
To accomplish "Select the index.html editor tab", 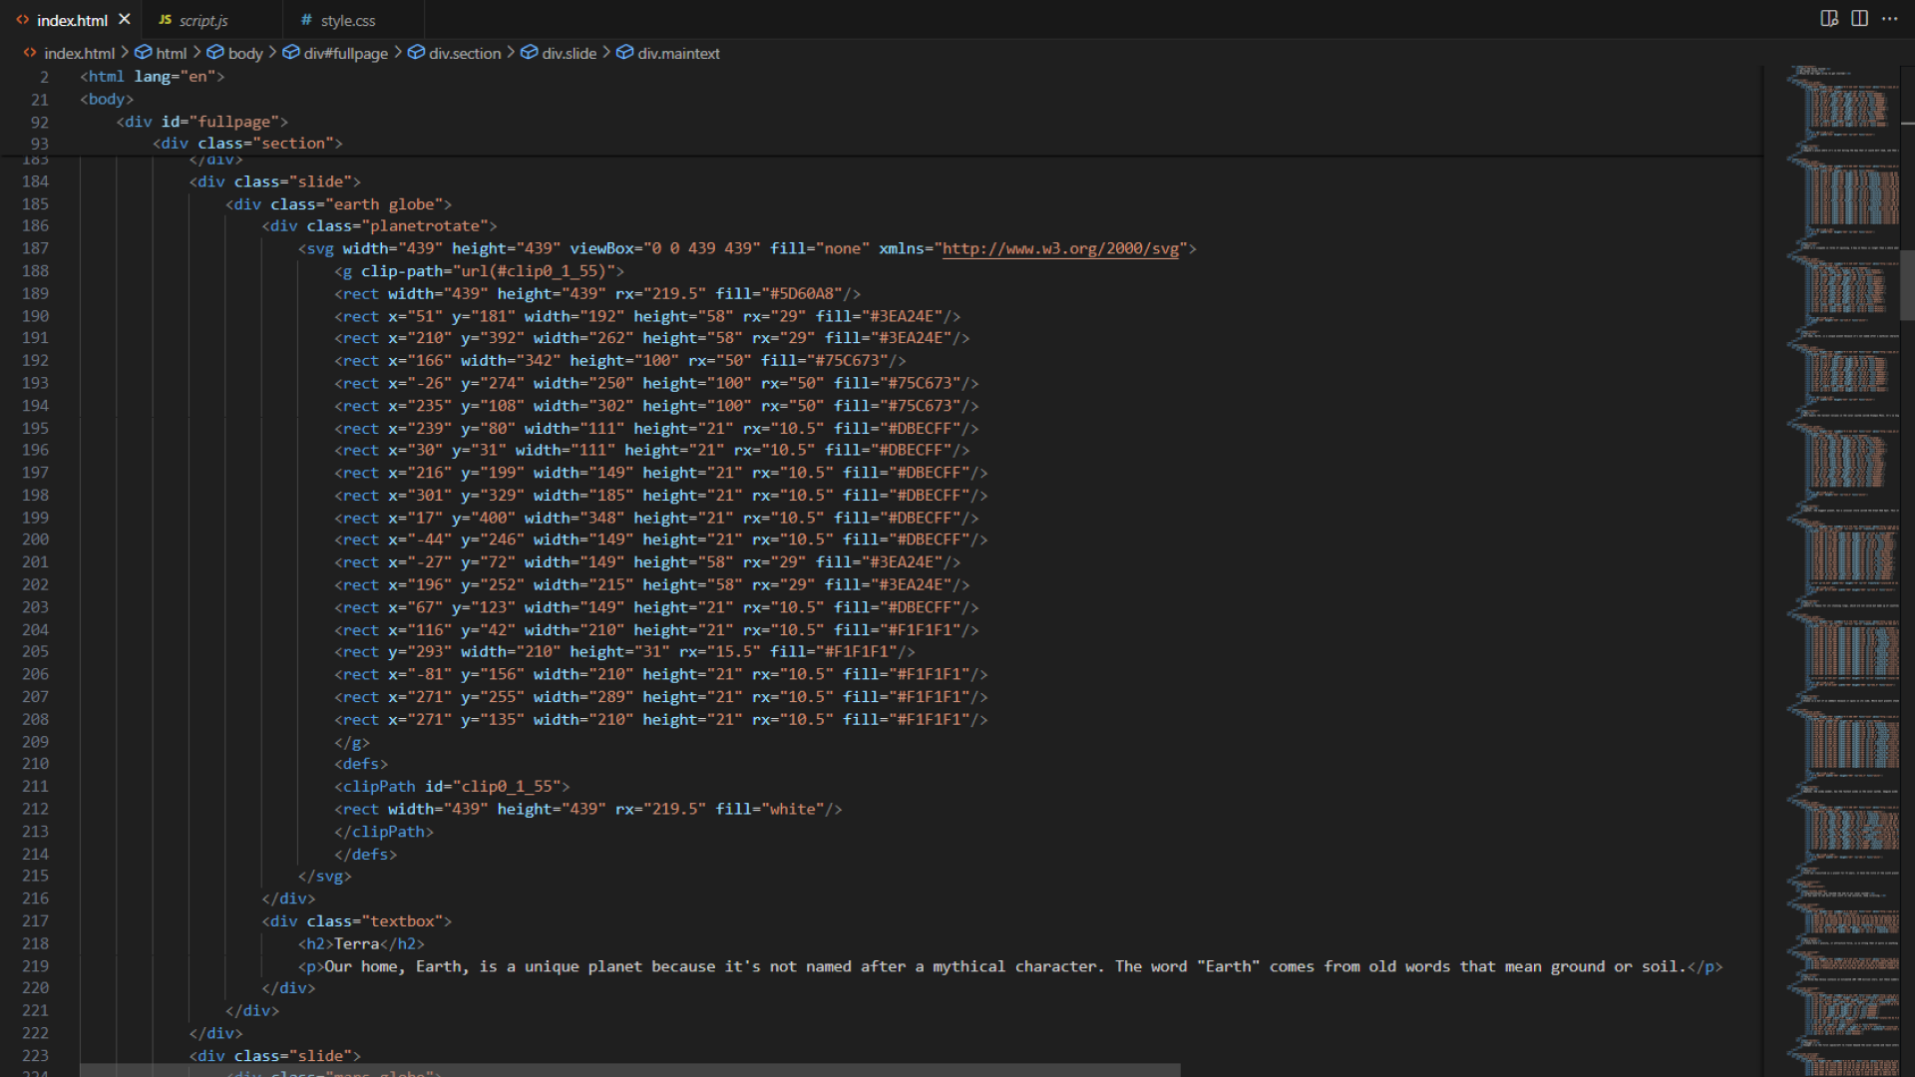I will pos(72,20).
